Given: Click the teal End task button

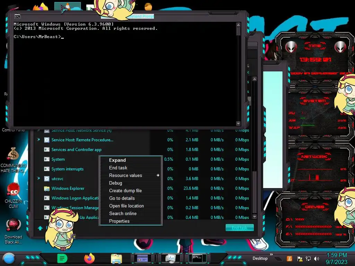Looking at the screenshot, I should tap(240, 228).
